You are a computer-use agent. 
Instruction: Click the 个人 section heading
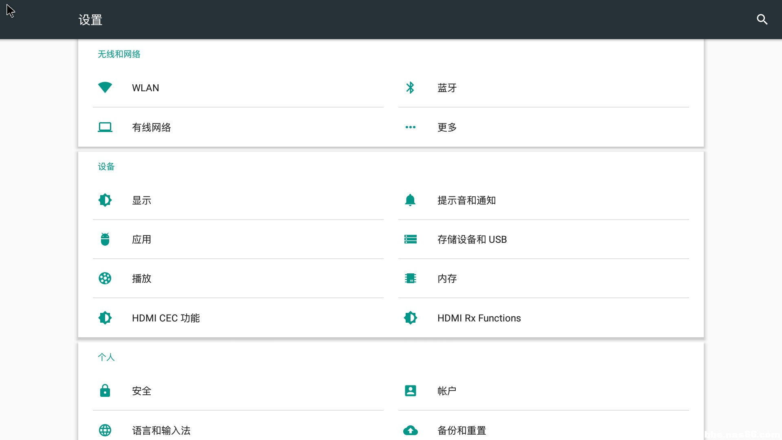click(x=106, y=357)
